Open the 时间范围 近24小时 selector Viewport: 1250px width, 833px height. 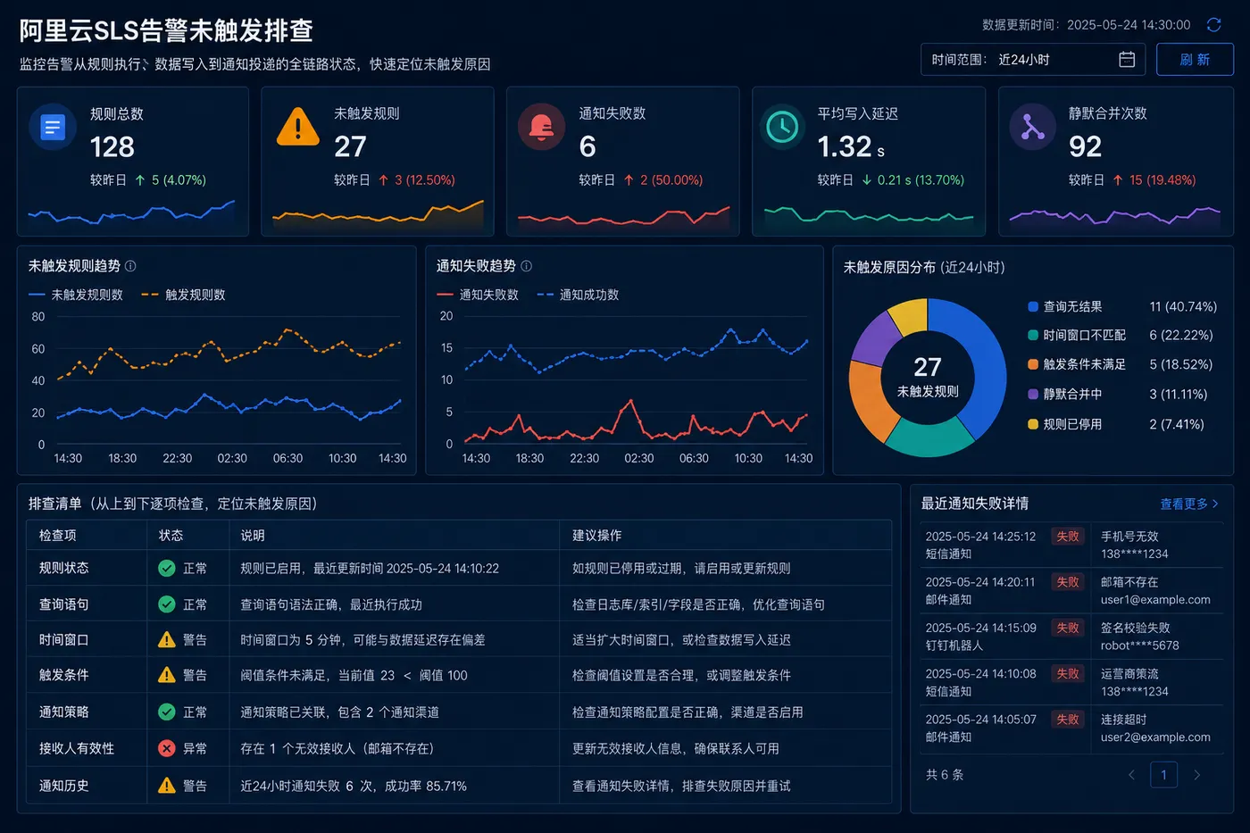(x=1033, y=60)
